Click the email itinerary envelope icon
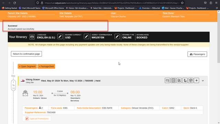The width and height of the screenshot is (220, 124). click(x=32, y=37)
